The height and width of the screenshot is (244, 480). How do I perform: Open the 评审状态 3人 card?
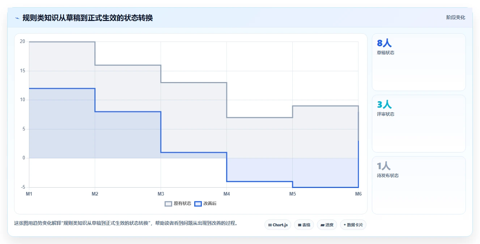419,124
